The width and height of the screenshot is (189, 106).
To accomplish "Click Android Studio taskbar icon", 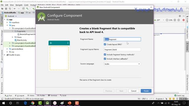I will coord(47,103).
